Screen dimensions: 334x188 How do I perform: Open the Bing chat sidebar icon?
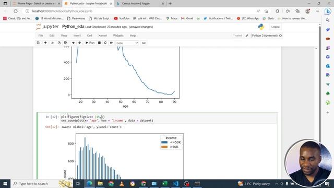click(x=328, y=11)
